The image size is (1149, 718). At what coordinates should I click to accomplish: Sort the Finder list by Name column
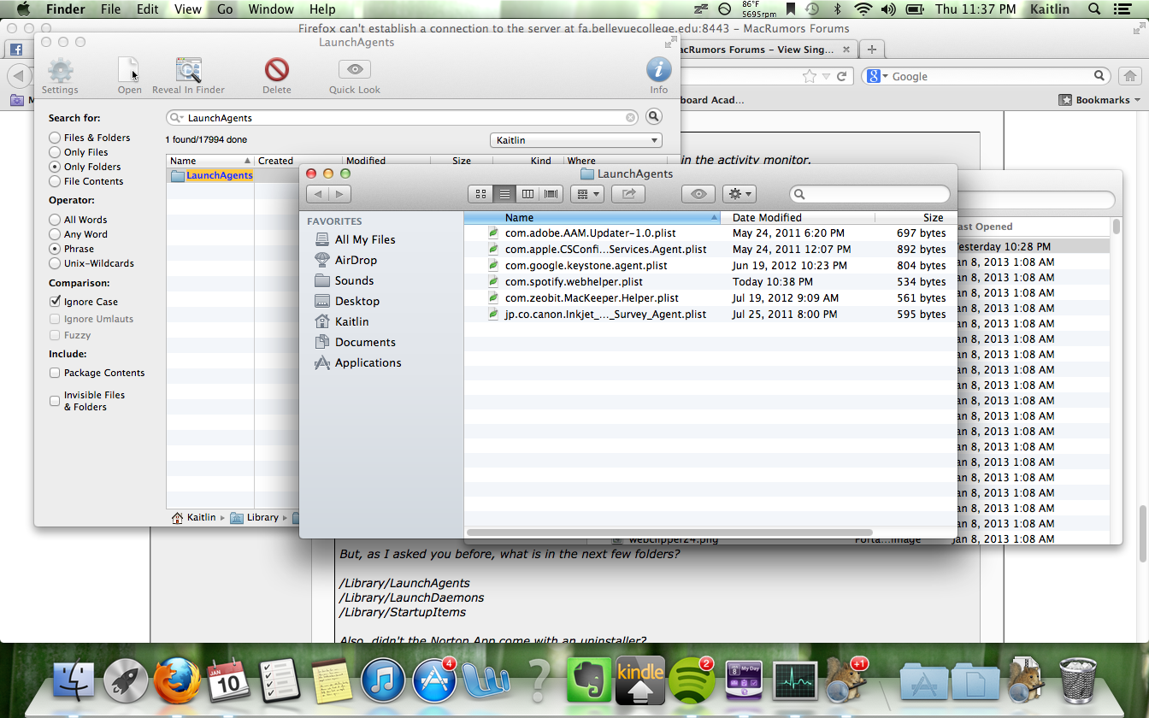592,218
